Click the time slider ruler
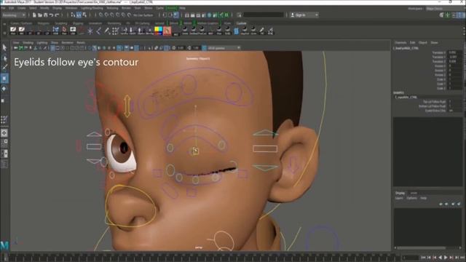The height and width of the screenshot is (262, 466). (202, 257)
